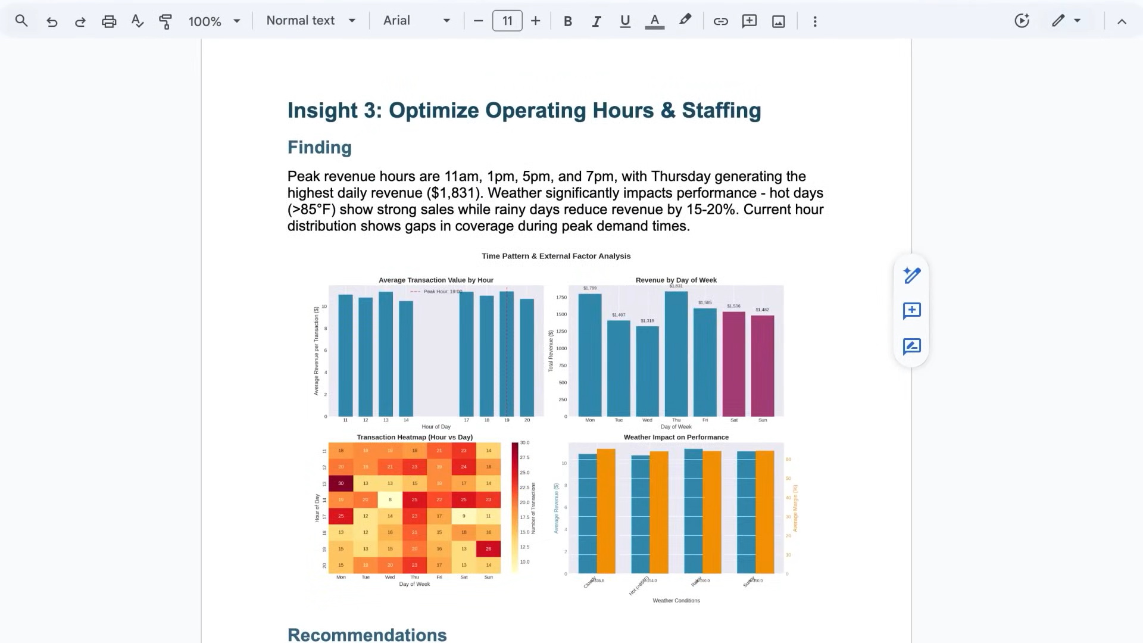This screenshot has height=643, width=1143.
Task: Open the text color picker
Action: tap(655, 21)
